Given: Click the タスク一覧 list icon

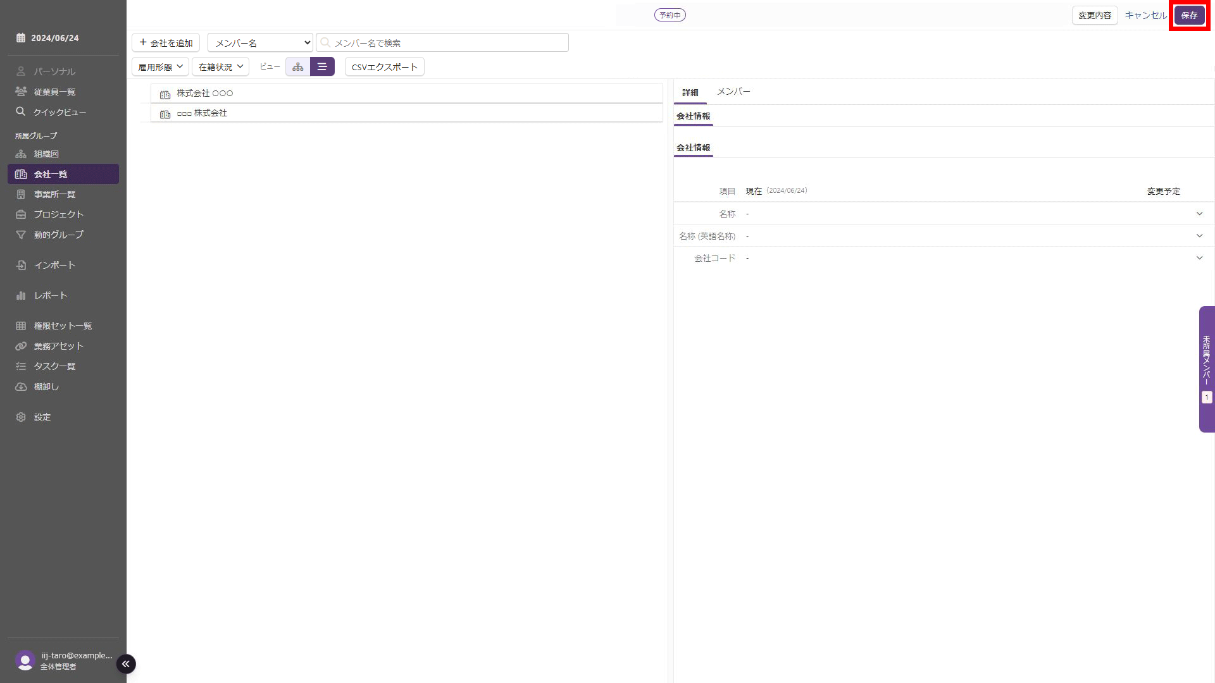Looking at the screenshot, I should point(21,366).
